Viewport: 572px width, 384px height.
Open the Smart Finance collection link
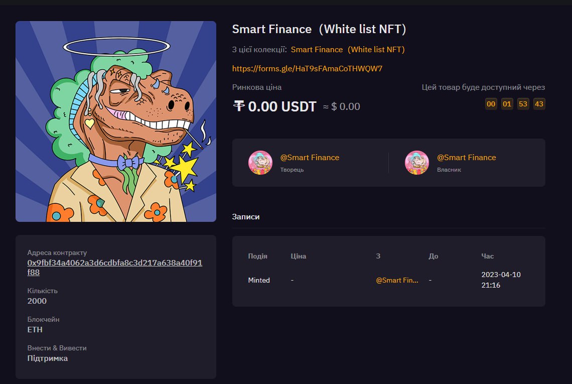[348, 49]
